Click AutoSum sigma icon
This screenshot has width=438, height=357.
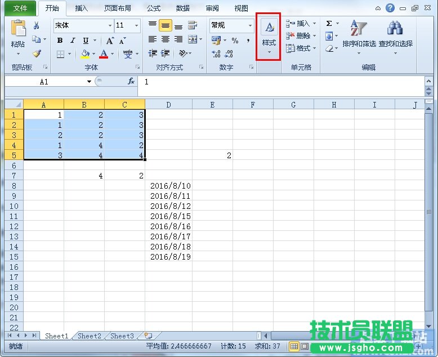point(329,24)
